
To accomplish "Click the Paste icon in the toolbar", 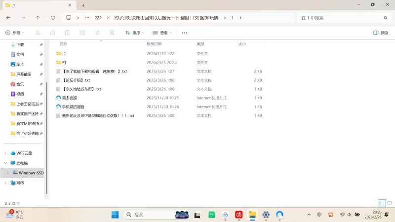I will [67, 33].
